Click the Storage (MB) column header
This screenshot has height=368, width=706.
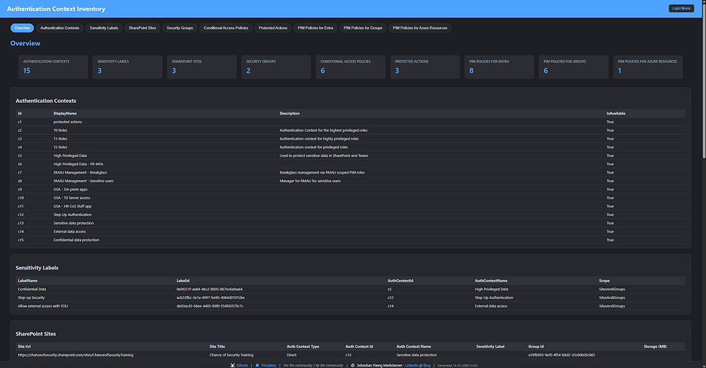click(x=655, y=347)
